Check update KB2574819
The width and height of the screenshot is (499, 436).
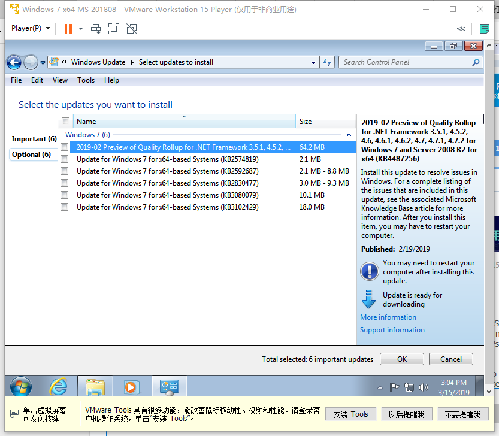[x=65, y=159]
